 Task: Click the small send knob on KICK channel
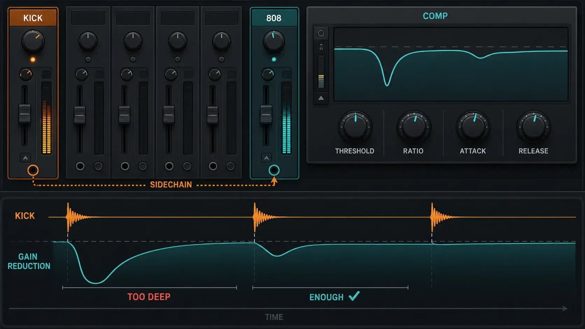26,74
